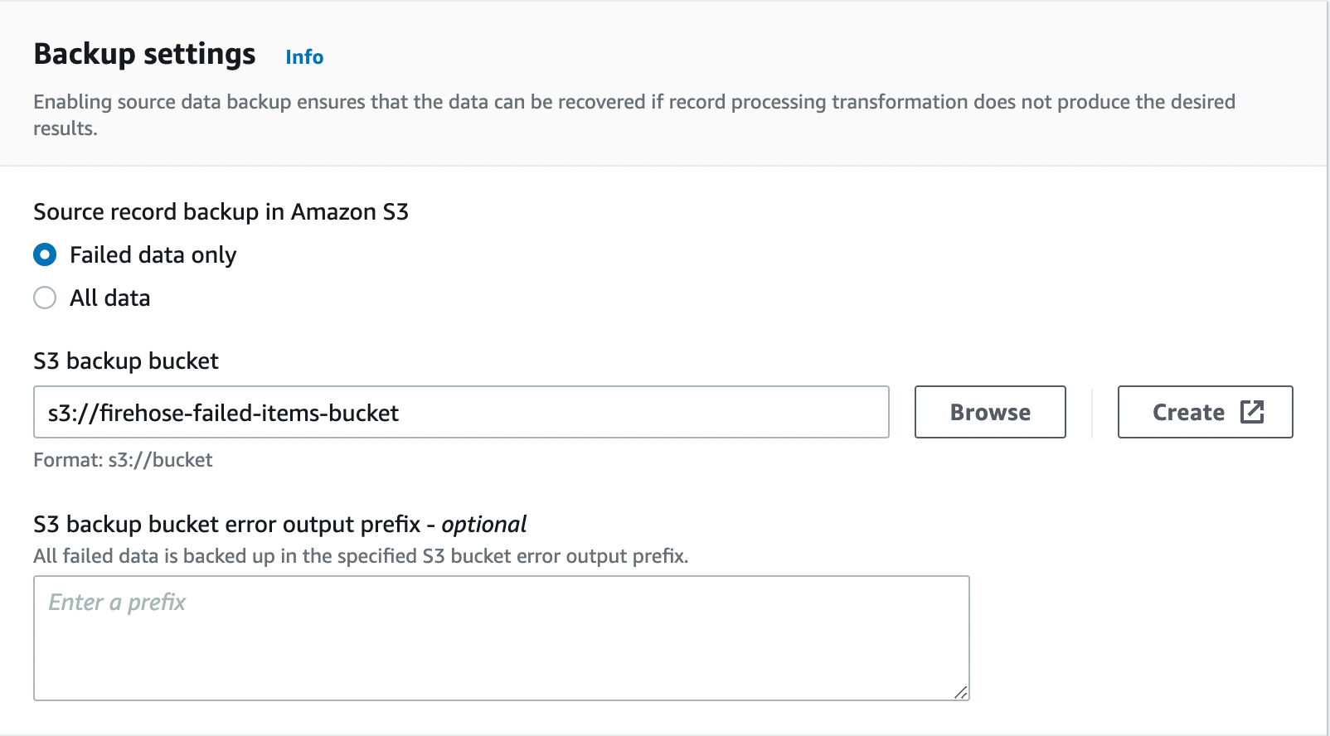Click the divider between Browse and Create

(x=1092, y=412)
